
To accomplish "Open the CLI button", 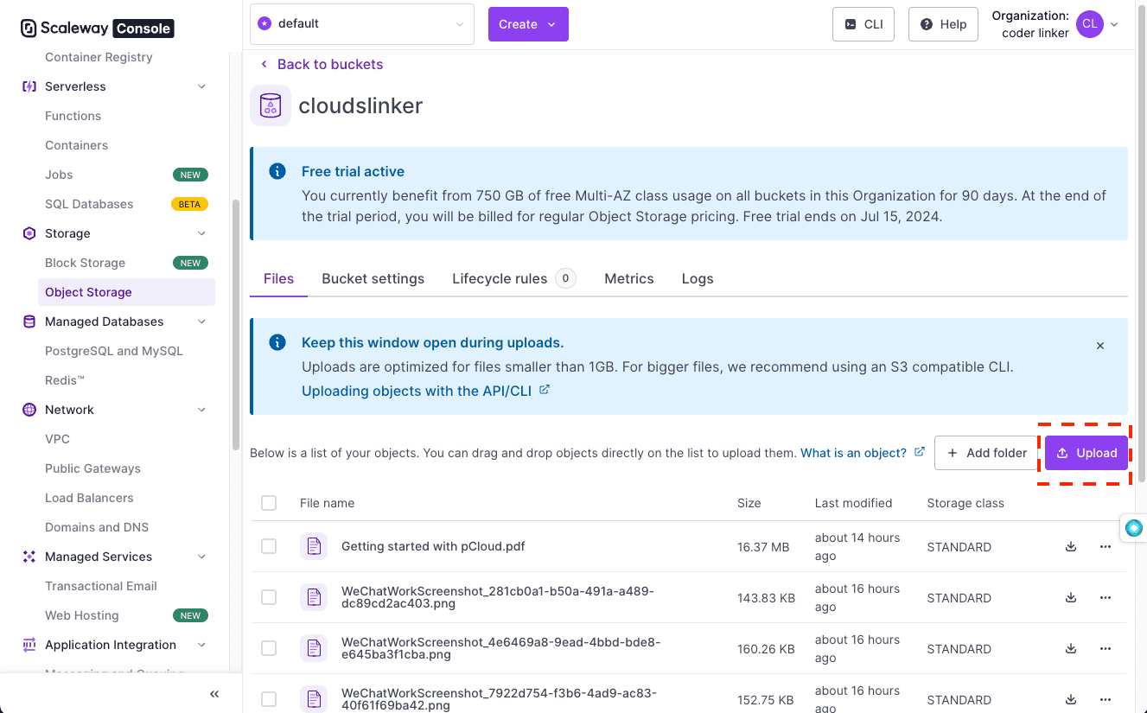I will tap(863, 24).
